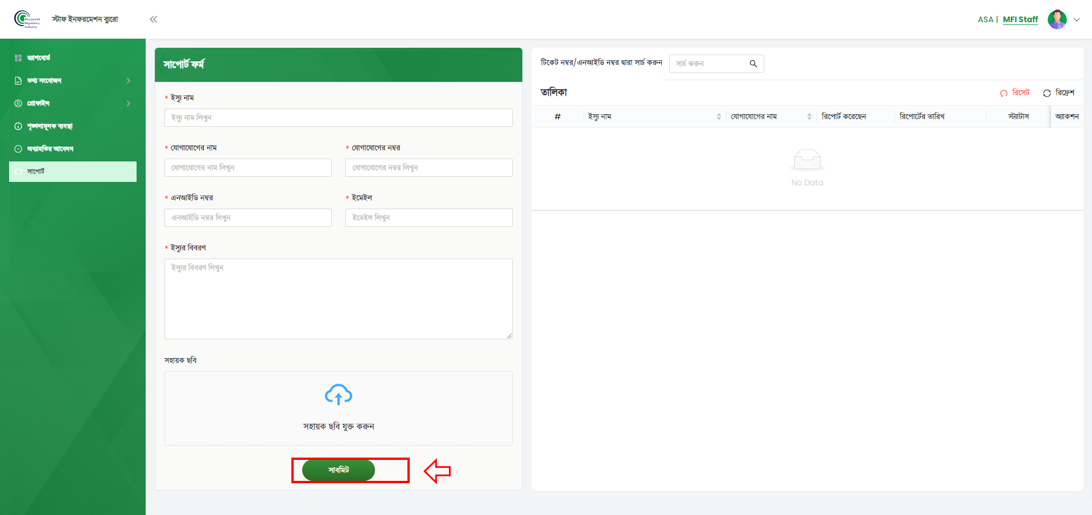Focus the এনআইডি নম্বর input field
The height and width of the screenshot is (515, 1092).
[x=248, y=218]
